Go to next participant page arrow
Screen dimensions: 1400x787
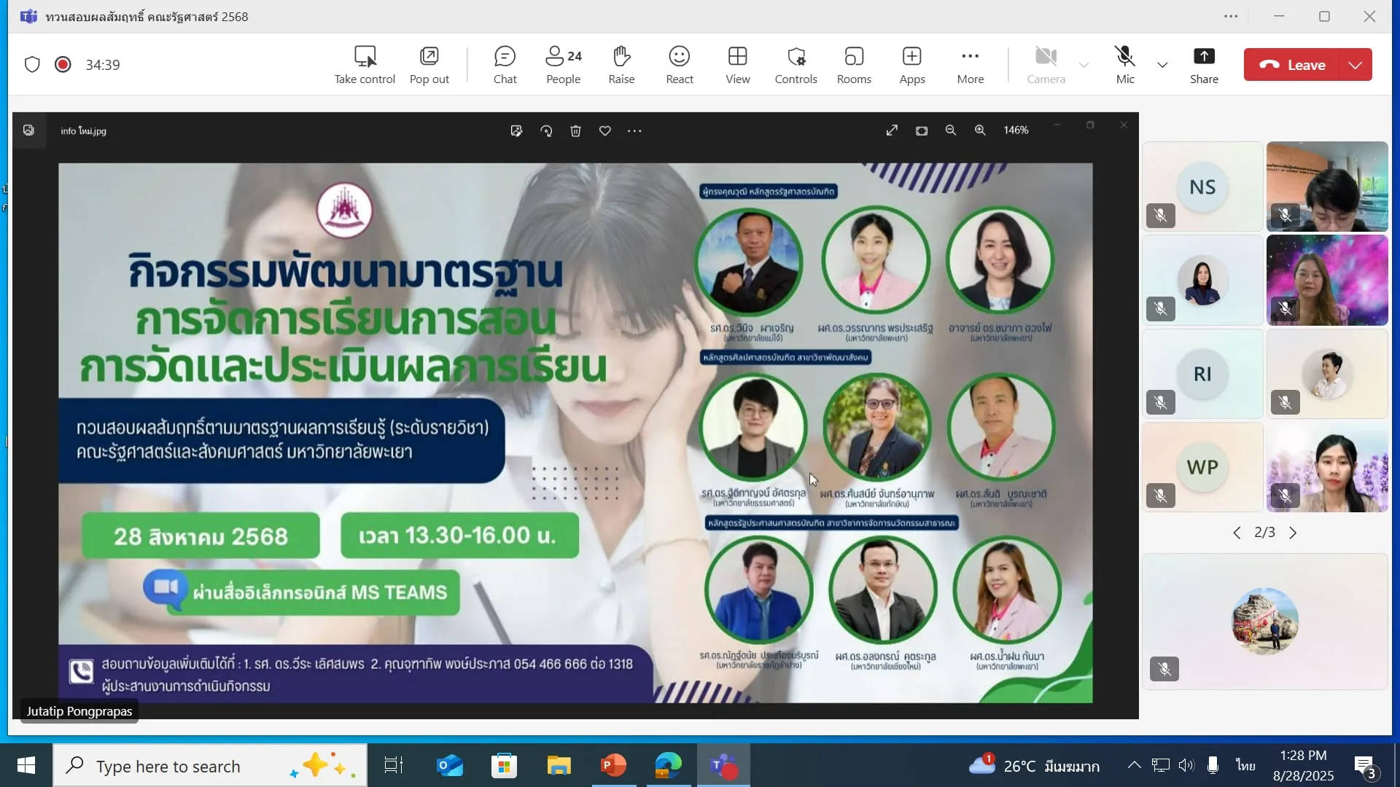[x=1294, y=533]
